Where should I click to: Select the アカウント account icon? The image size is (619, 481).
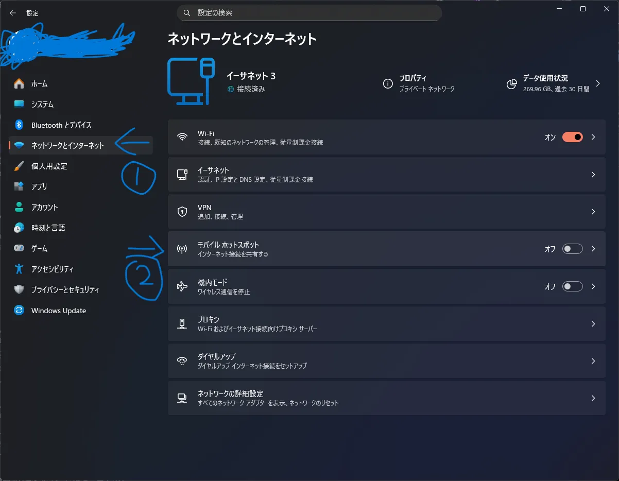pos(21,207)
